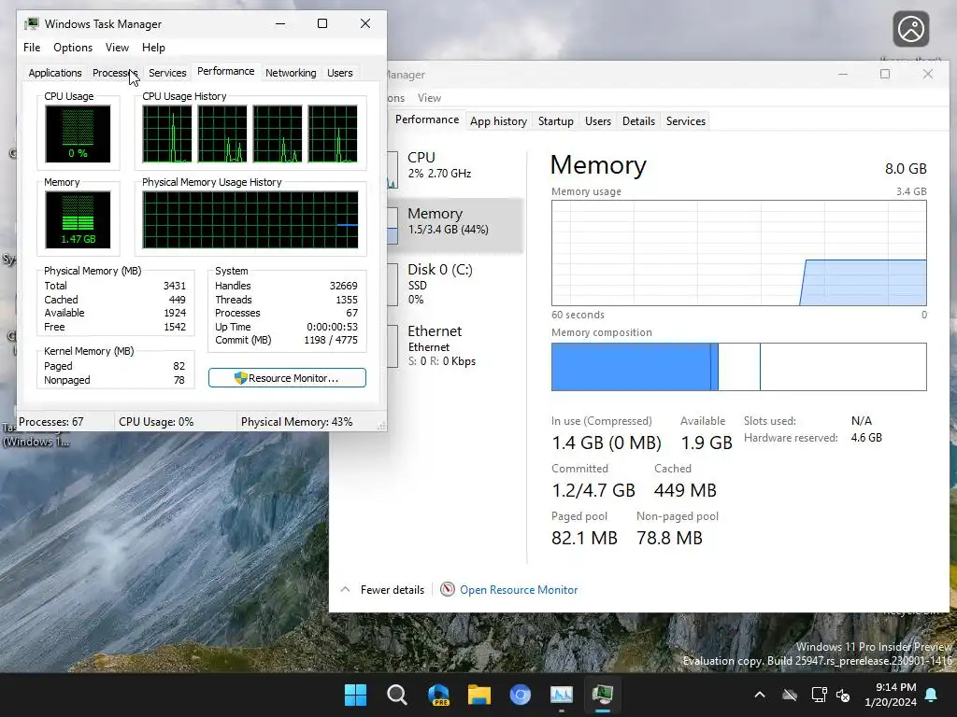
Task: Click the blue circular app icon in taskbar
Action: pos(520,695)
